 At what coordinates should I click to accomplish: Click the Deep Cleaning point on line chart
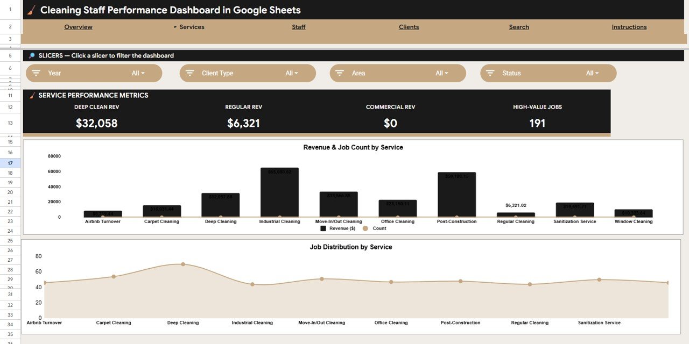pos(183,264)
